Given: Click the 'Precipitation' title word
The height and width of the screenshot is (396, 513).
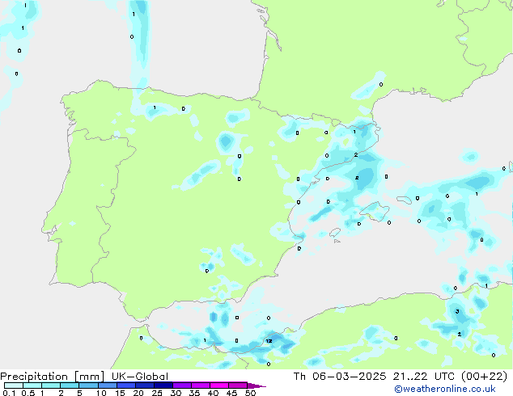Looking at the screenshot, I should (x=34, y=377).
